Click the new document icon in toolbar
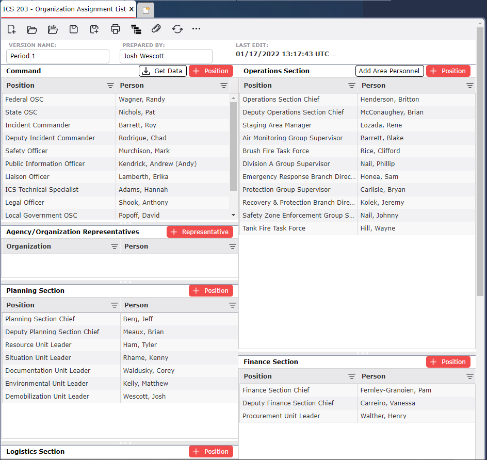The image size is (487, 460). click(11, 29)
